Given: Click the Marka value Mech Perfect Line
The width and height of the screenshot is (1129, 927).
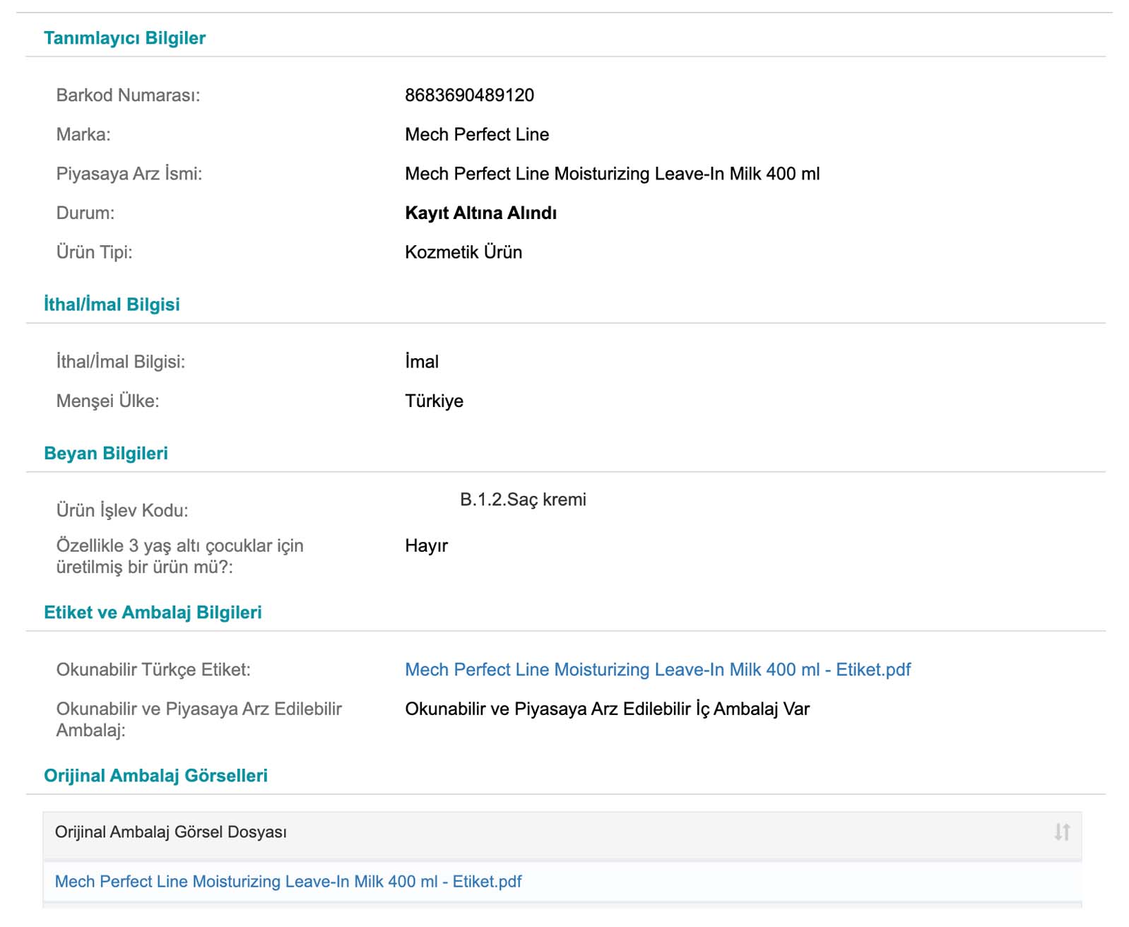Looking at the screenshot, I should click(477, 134).
